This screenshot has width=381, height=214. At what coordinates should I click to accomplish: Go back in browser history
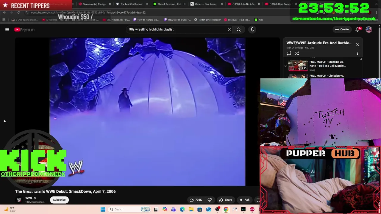(x=4, y=12)
